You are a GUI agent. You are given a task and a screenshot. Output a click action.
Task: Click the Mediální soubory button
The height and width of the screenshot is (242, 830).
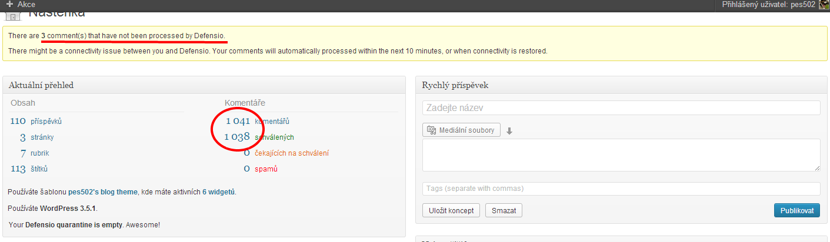click(x=461, y=130)
